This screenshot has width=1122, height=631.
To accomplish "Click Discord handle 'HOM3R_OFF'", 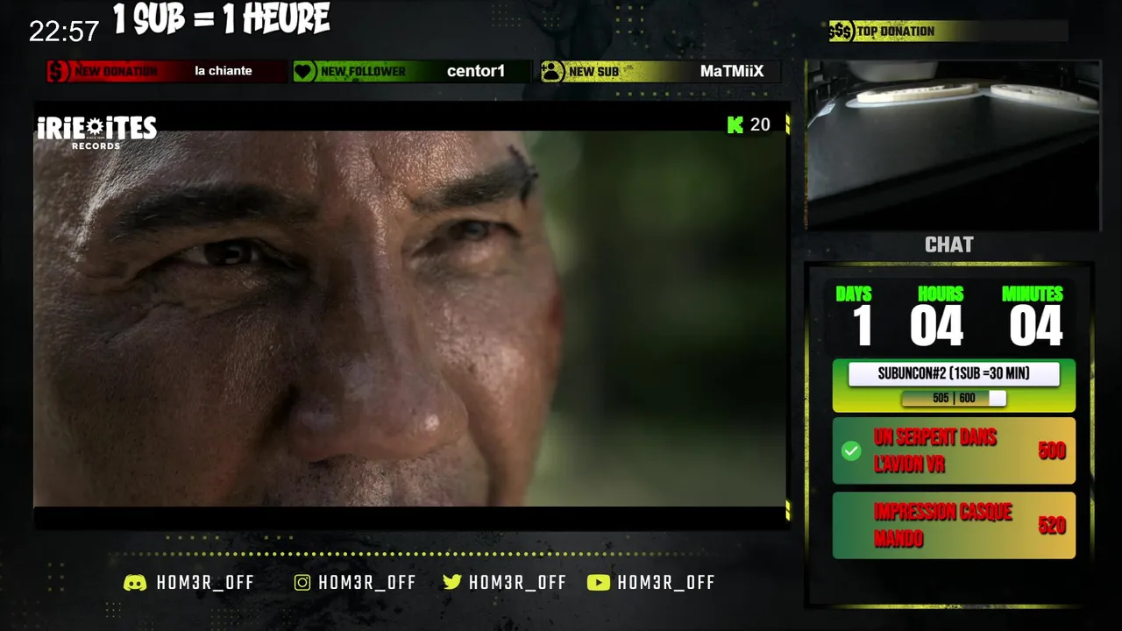I will coord(206,583).
